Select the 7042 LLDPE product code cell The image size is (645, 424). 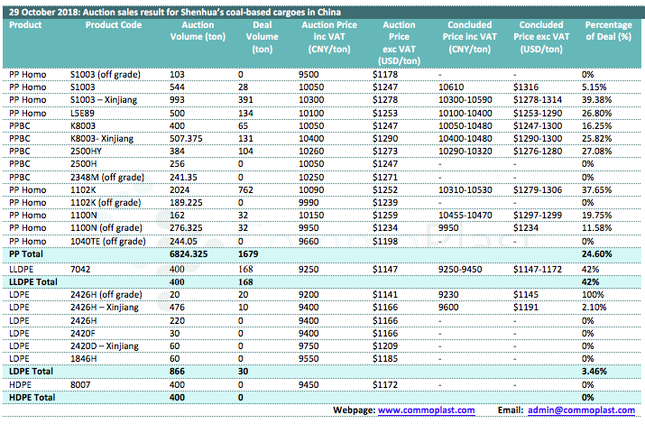click(x=80, y=269)
